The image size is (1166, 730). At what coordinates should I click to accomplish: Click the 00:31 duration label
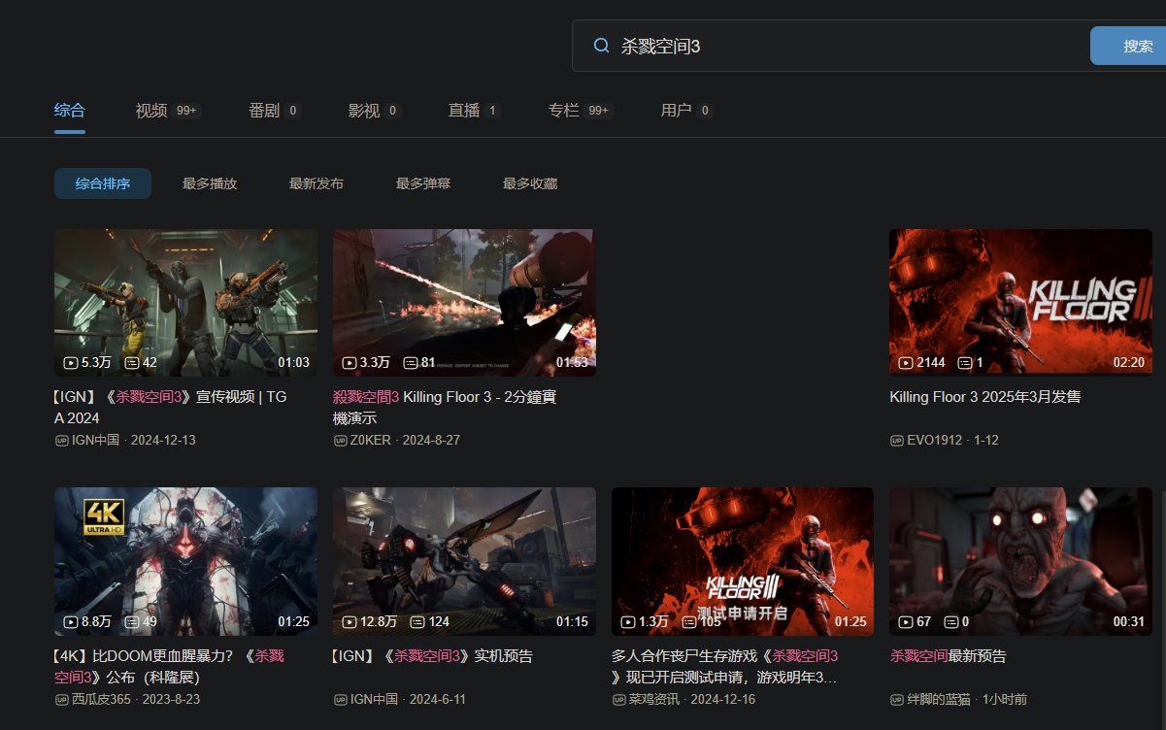(x=1128, y=621)
